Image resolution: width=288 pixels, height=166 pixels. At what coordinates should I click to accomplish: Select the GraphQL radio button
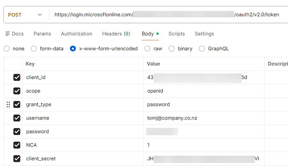tap(202, 49)
